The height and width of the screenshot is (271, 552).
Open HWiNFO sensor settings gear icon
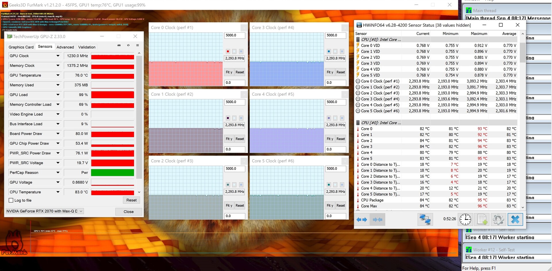coord(499,220)
